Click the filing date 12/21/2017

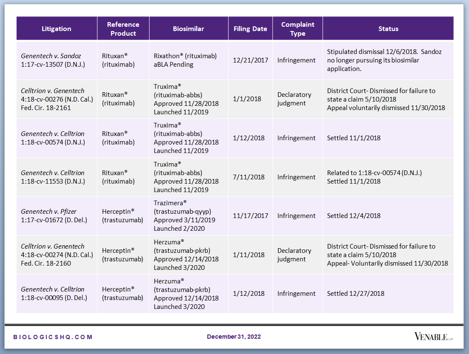pos(250,60)
